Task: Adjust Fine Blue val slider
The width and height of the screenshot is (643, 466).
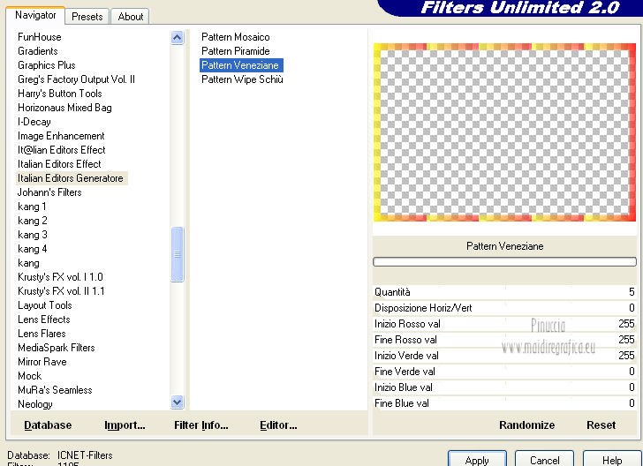Action: (x=505, y=403)
